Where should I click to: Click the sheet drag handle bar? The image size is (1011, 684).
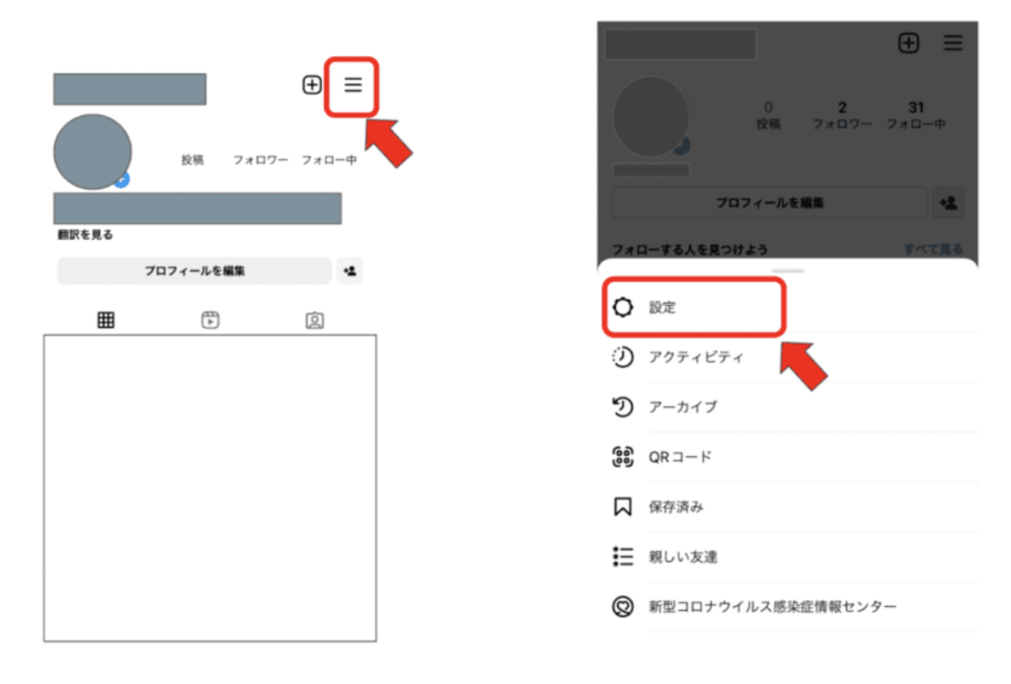tap(788, 270)
